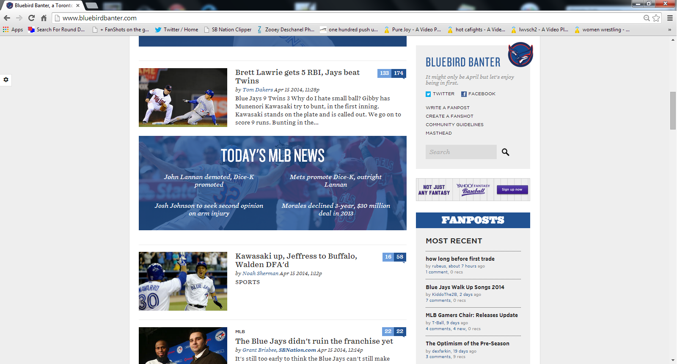Open John Lannan demoted, Dice-K promoted story
Viewport: 677px width, 364px height.
209,181
